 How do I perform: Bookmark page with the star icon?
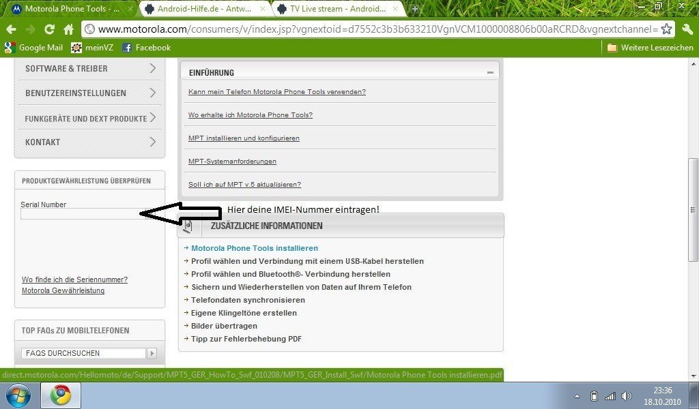click(666, 29)
